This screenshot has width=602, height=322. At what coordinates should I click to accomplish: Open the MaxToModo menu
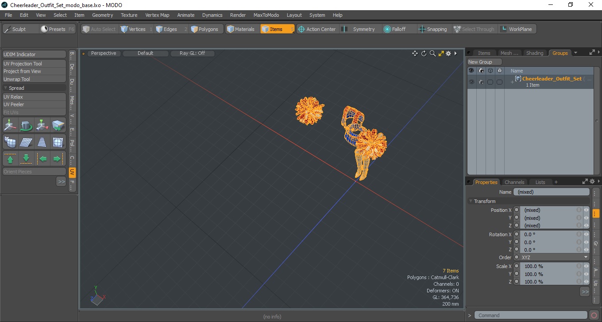click(x=266, y=15)
